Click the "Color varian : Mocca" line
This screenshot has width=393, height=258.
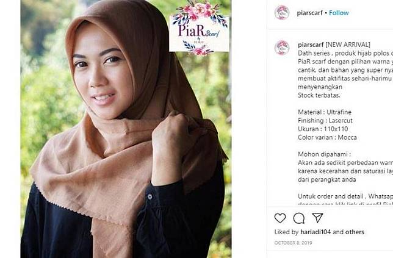click(327, 137)
